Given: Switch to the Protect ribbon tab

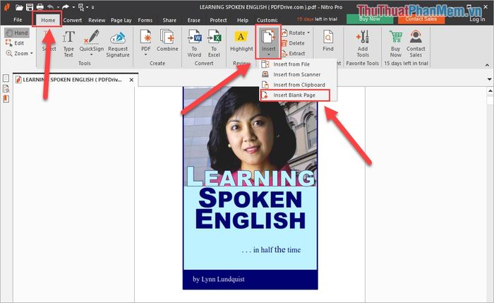Looking at the screenshot, I should coord(218,20).
